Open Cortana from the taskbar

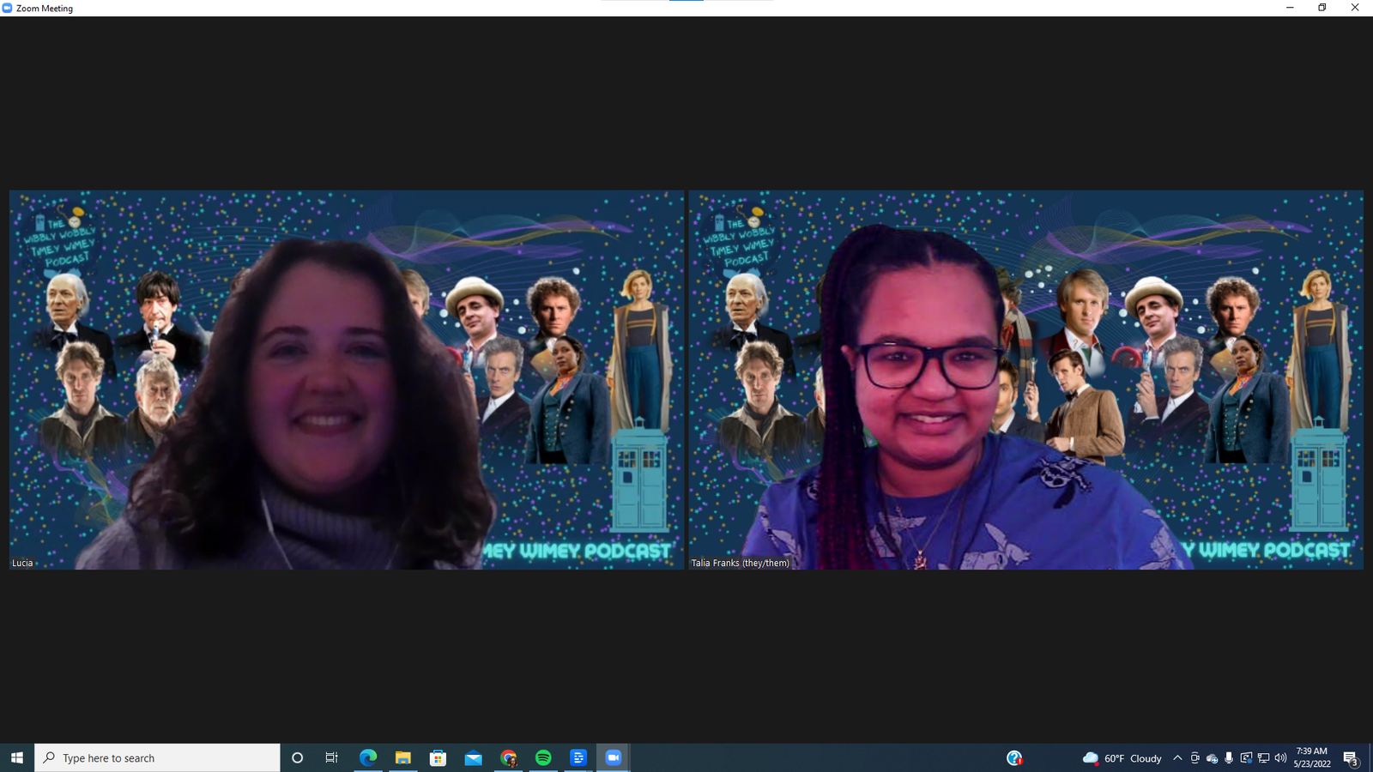[x=297, y=757]
